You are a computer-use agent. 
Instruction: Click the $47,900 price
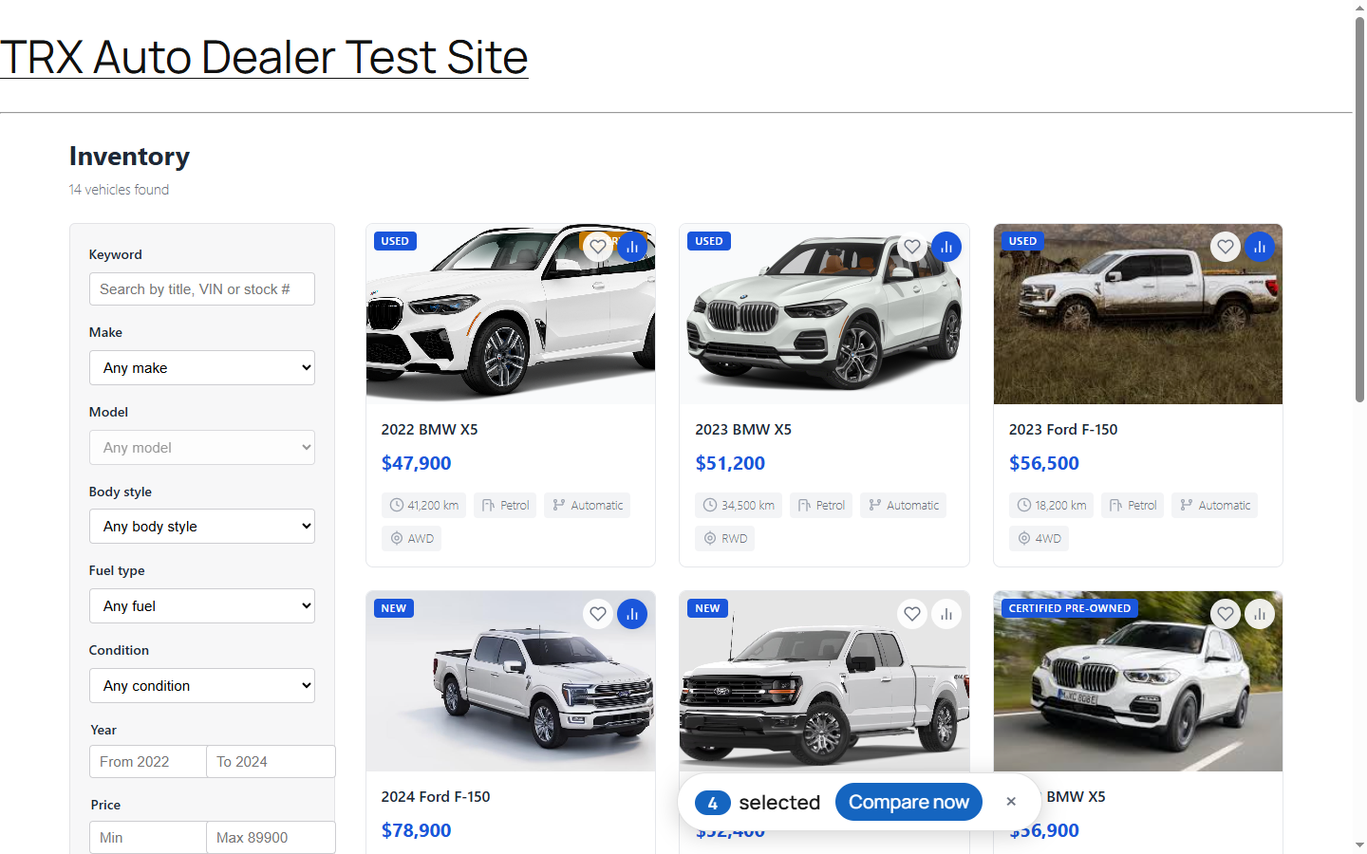[x=416, y=463]
